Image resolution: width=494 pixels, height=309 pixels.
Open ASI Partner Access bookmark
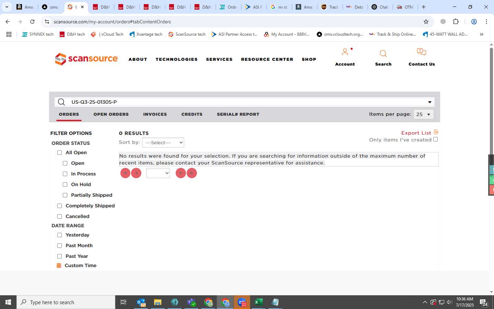[234, 34]
